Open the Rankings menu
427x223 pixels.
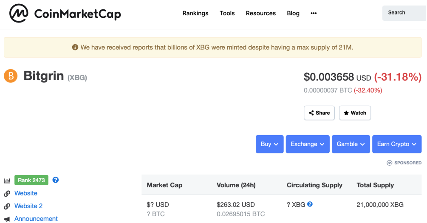point(195,13)
